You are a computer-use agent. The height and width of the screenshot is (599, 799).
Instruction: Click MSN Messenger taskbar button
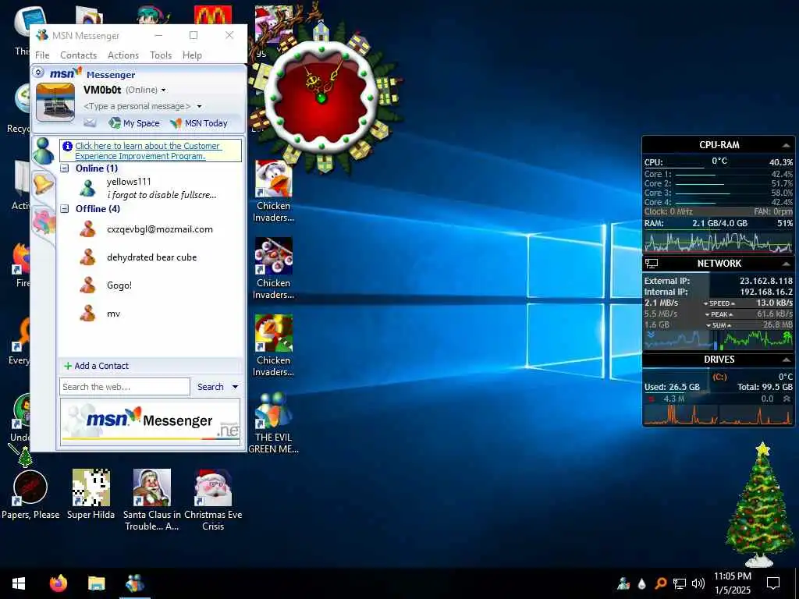point(134,583)
